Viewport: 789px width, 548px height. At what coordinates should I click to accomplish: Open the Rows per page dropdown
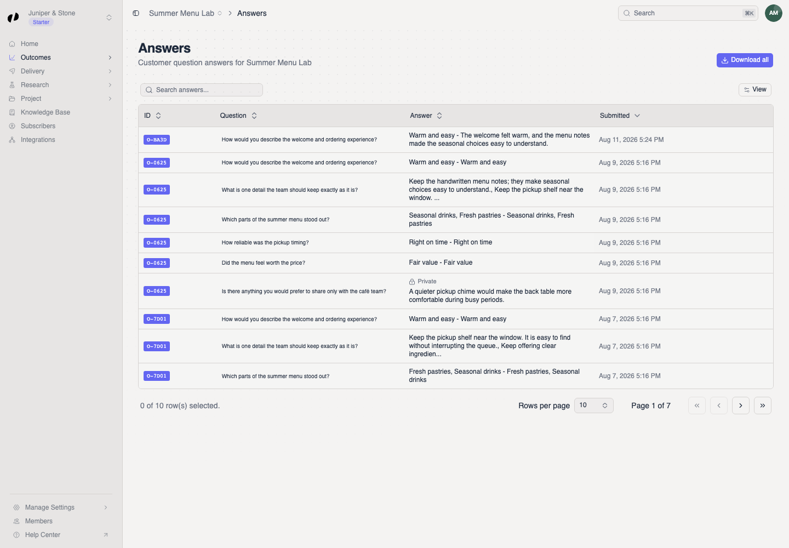point(594,406)
